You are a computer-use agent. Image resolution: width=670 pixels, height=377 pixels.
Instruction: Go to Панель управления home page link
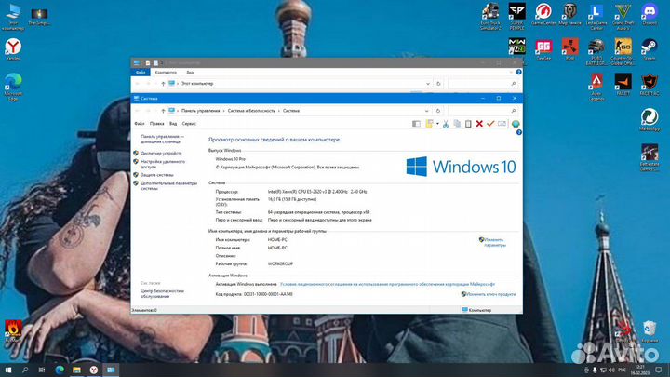click(x=162, y=139)
